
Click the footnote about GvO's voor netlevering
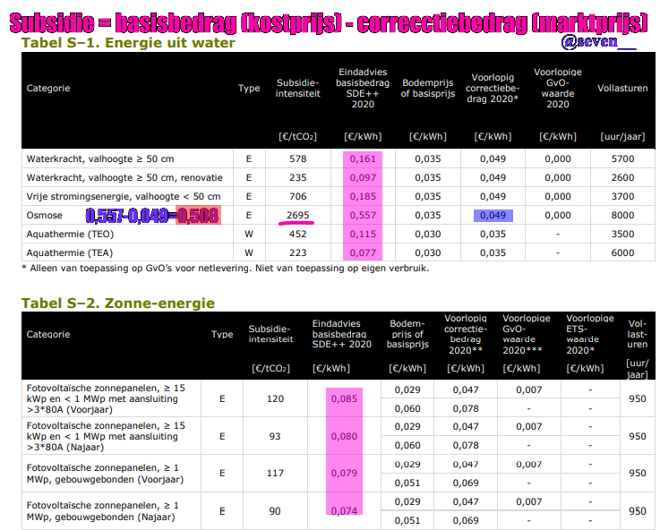pos(225,269)
